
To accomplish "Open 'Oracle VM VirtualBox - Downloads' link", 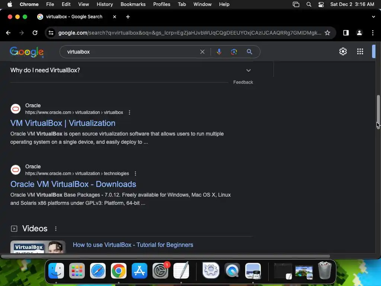I will tap(73, 184).
